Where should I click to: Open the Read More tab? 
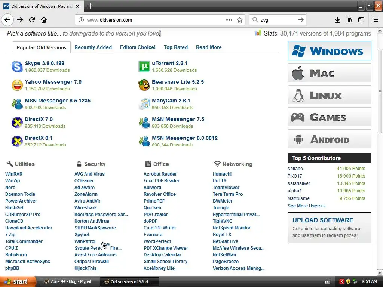(x=209, y=47)
